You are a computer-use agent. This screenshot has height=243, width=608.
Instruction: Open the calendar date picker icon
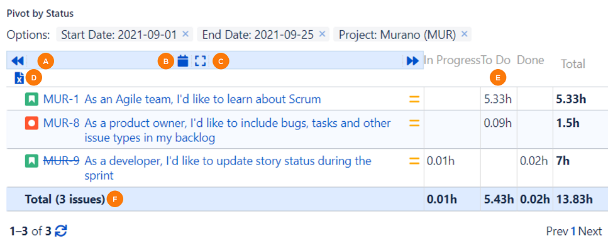pos(182,61)
